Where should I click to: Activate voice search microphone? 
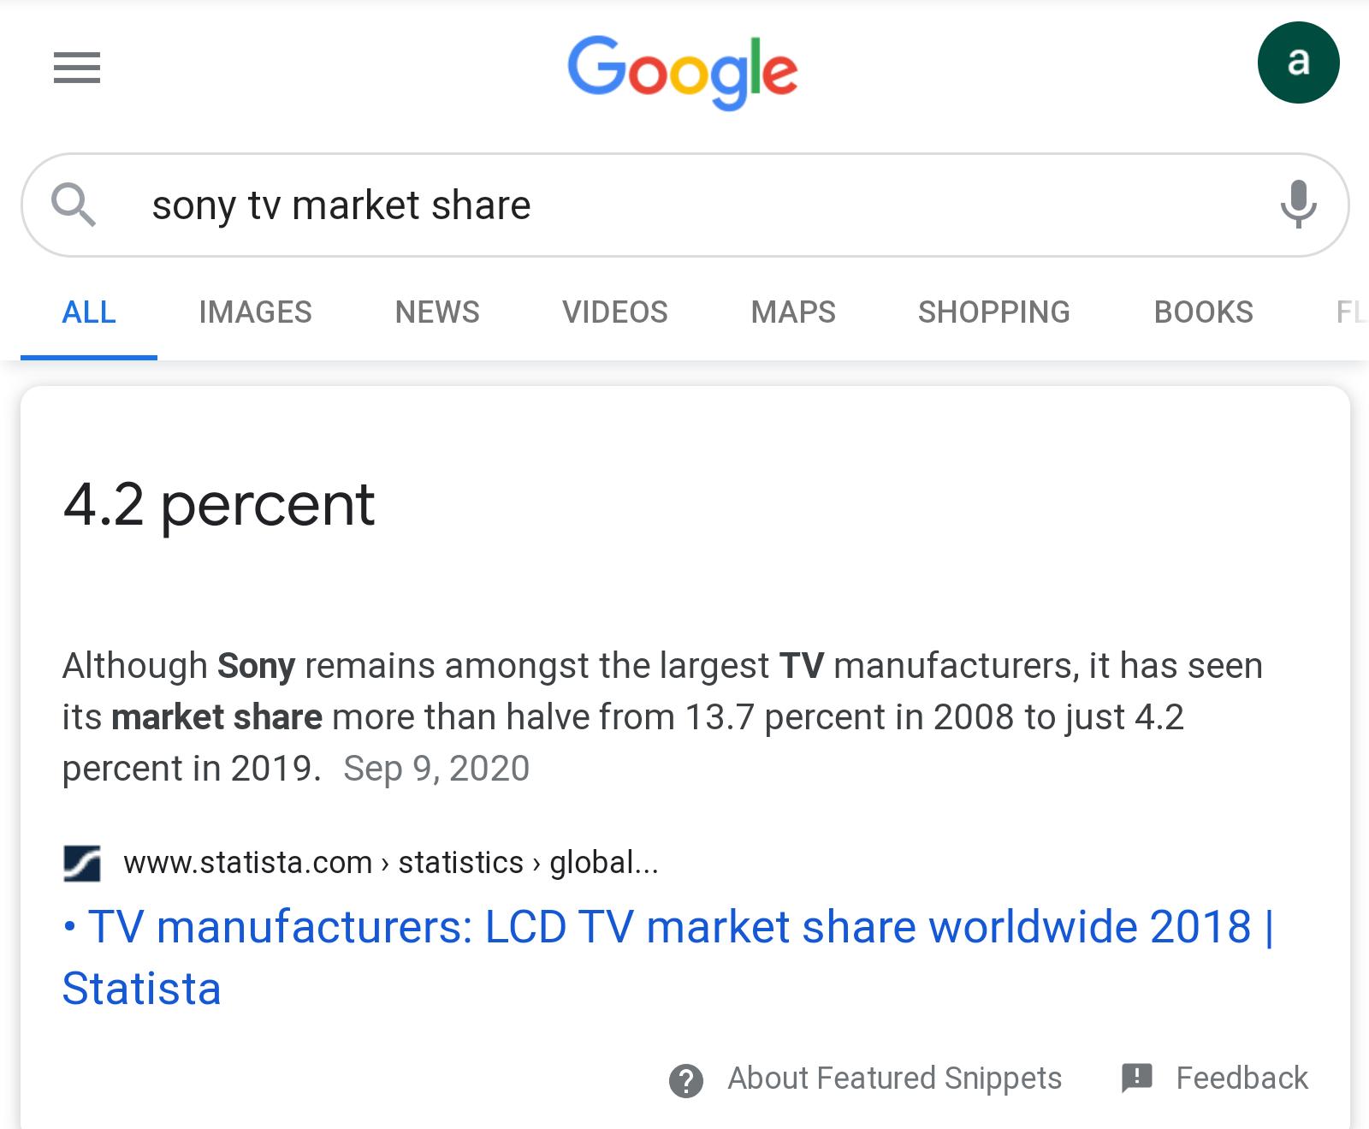click(1298, 205)
